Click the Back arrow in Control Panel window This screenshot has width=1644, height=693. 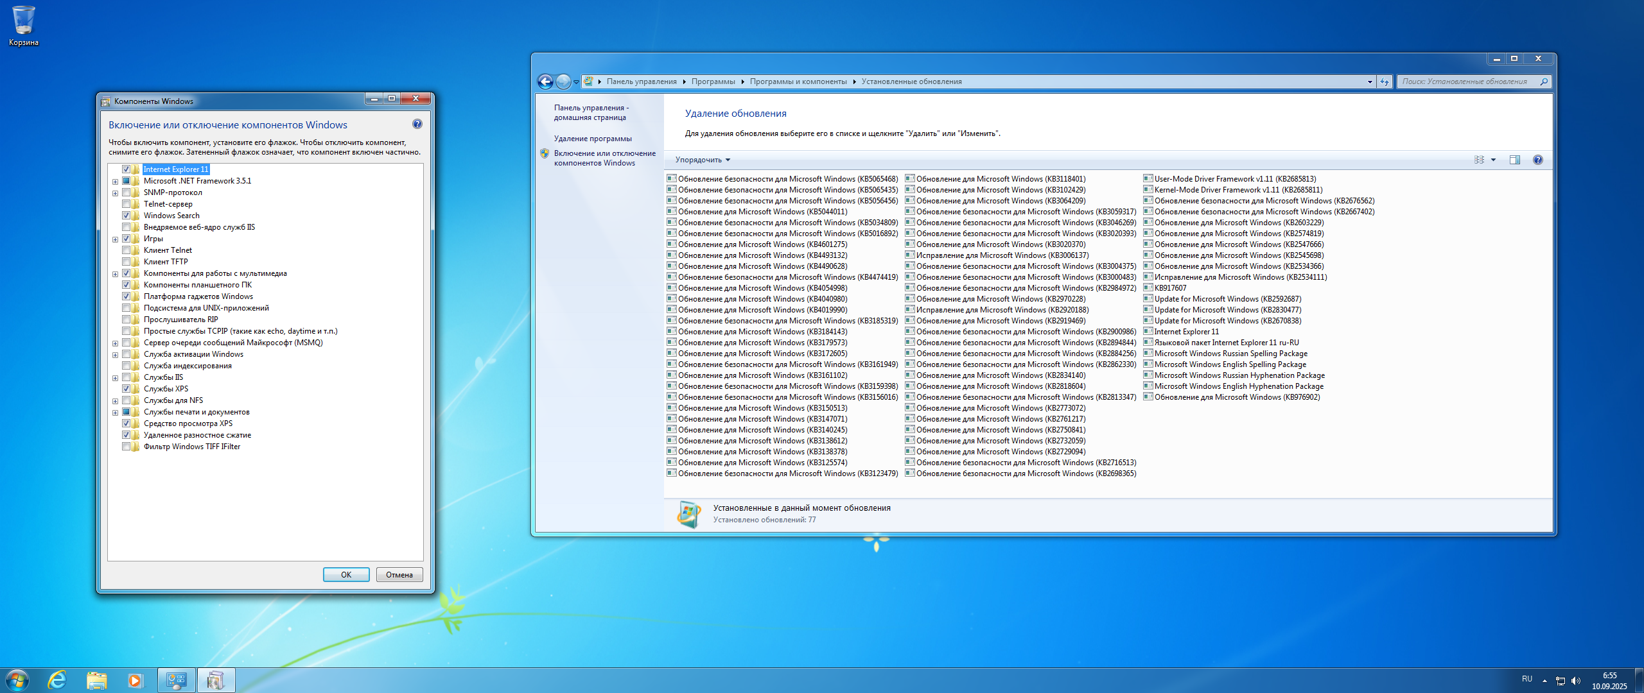[x=545, y=81]
